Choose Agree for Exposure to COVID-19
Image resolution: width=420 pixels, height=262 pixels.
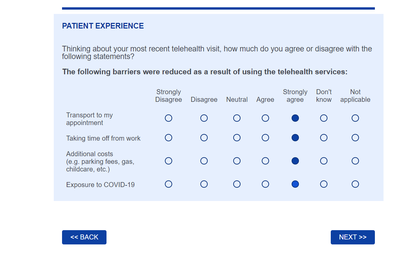click(x=265, y=184)
